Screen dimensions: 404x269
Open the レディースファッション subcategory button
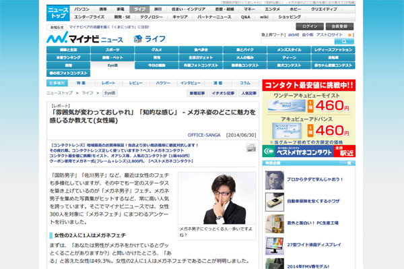pos(333,50)
